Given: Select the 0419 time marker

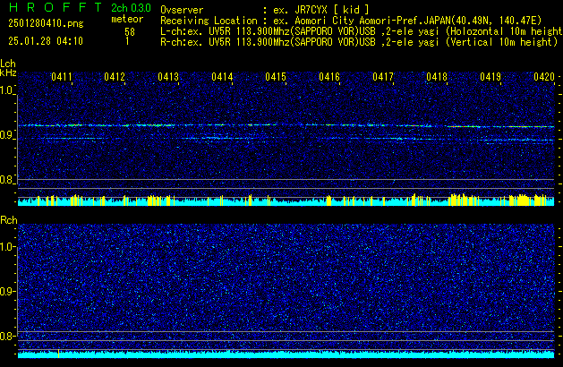Looking at the screenshot, I should tap(490, 77).
